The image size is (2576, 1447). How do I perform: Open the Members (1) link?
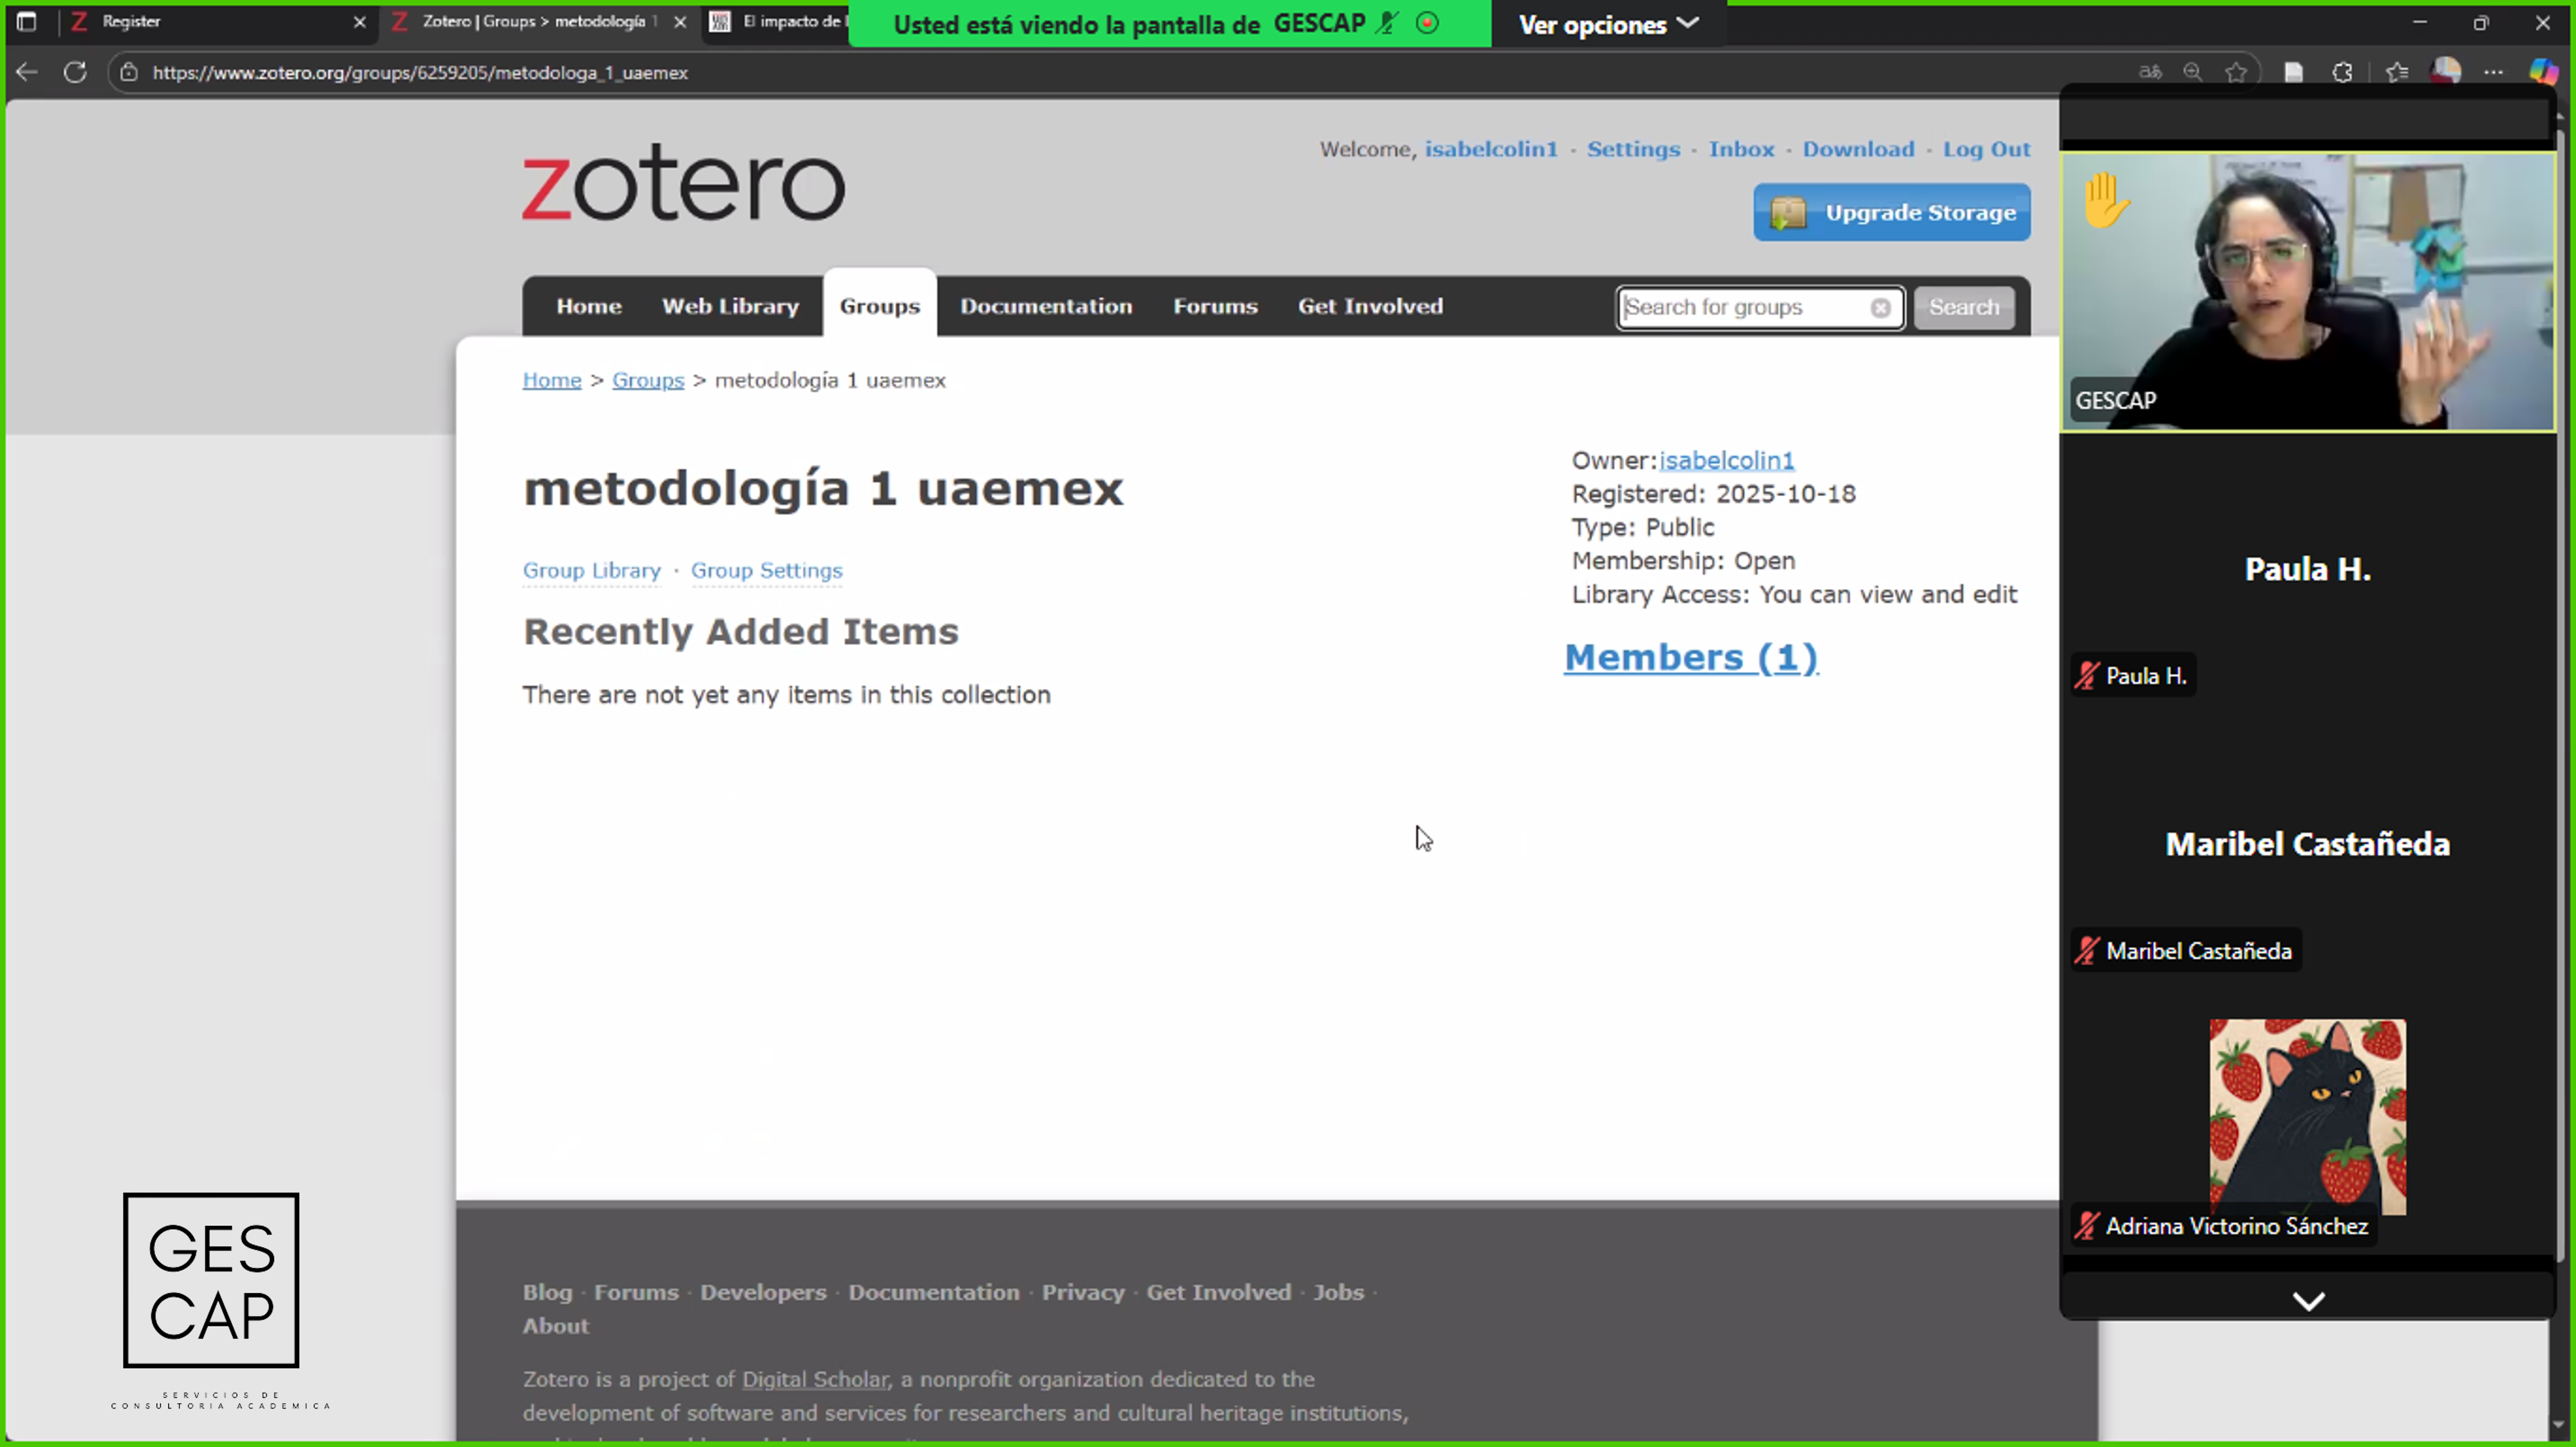point(1690,658)
